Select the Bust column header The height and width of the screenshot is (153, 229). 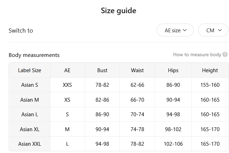(102, 70)
